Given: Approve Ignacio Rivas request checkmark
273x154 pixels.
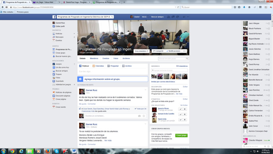Looking at the screenshot, I should click(x=181, y=109).
